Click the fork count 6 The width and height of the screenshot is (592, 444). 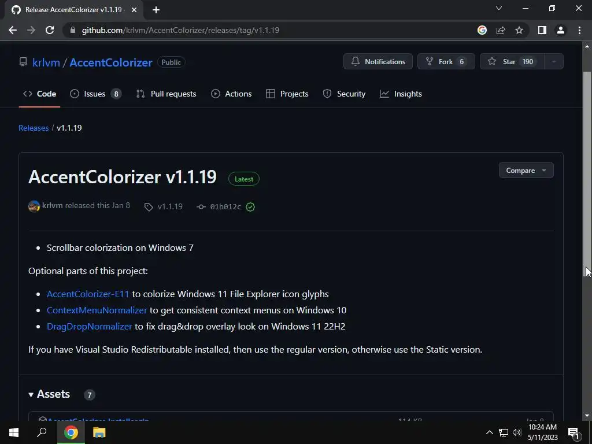click(461, 61)
